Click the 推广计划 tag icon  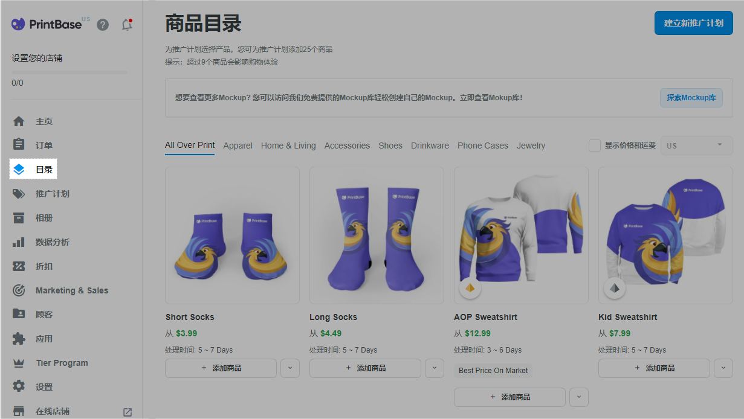point(19,194)
